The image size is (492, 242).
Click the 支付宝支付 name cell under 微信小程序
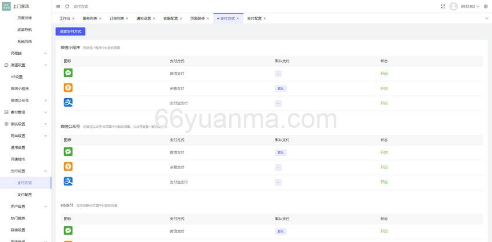point(178,103)
